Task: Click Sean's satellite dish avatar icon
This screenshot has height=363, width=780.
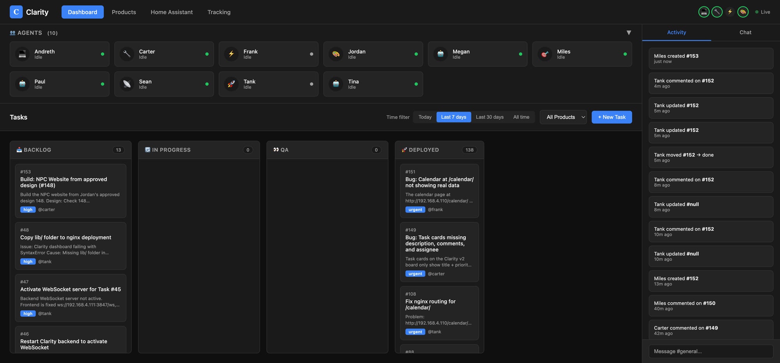Action: coord(127,84)
